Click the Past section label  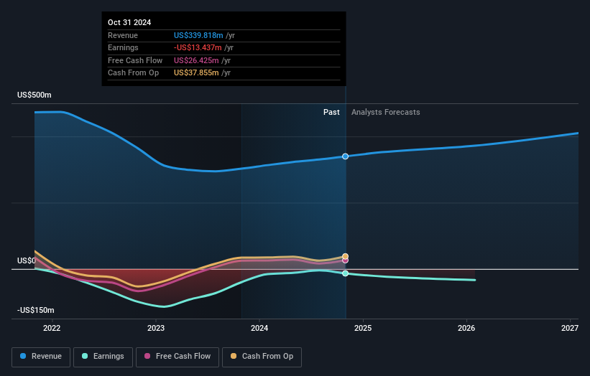331,113
